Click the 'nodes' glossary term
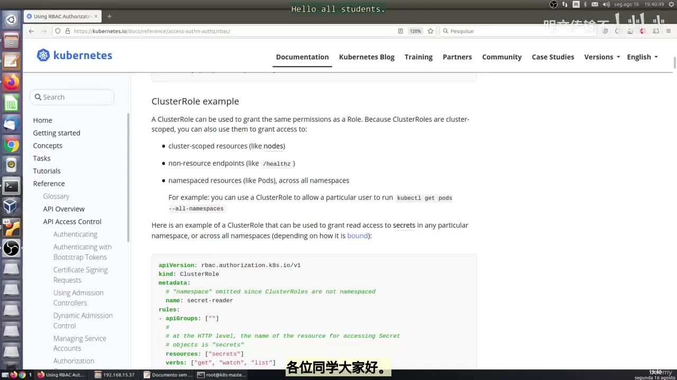The image size is (677, 380). point(273,146)
